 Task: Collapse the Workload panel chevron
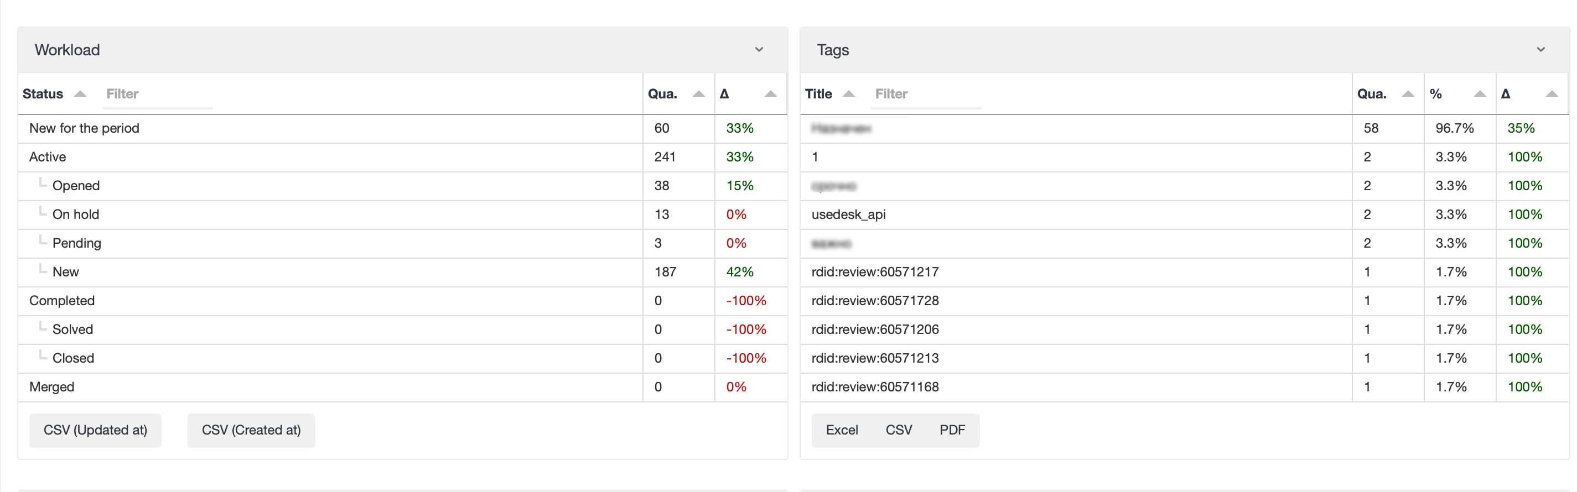coord(759,50)
